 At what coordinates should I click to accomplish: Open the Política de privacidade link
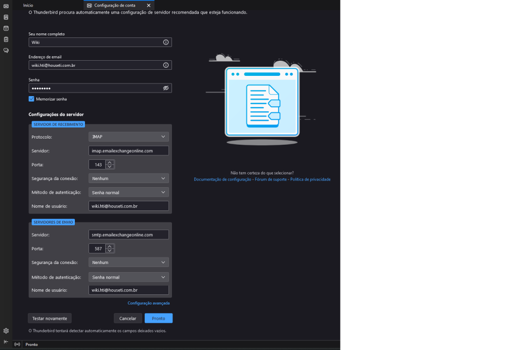pyautogui.click(x=310, y=179)
